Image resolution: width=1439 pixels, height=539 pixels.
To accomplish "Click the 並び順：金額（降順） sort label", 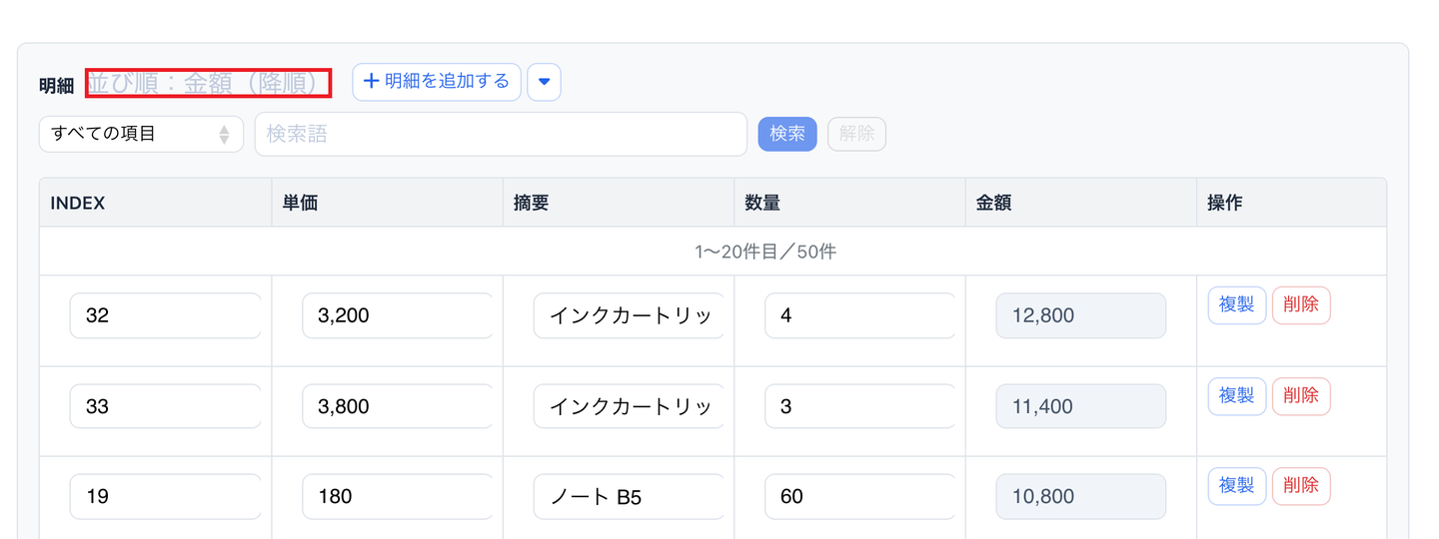I will (x=208, y=83).
